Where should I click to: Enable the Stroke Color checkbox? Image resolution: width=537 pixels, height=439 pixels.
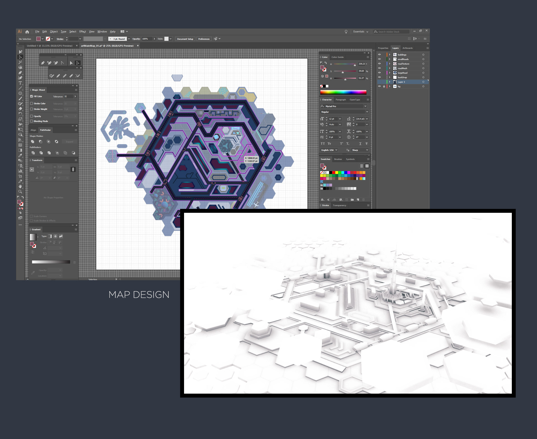pyautogui.click(x=32, y=103)
